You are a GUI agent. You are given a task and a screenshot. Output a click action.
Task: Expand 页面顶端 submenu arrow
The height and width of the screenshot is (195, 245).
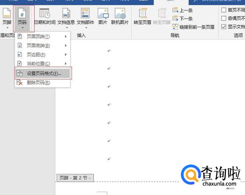click(66, 36)
